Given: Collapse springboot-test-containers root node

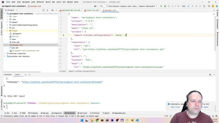Looking at the screenshot, I should click(x=5, y=14).
